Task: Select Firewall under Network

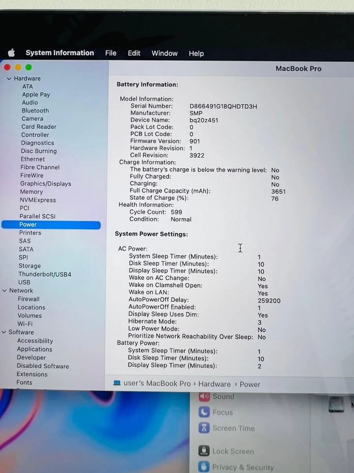Action: click(29, 299)
